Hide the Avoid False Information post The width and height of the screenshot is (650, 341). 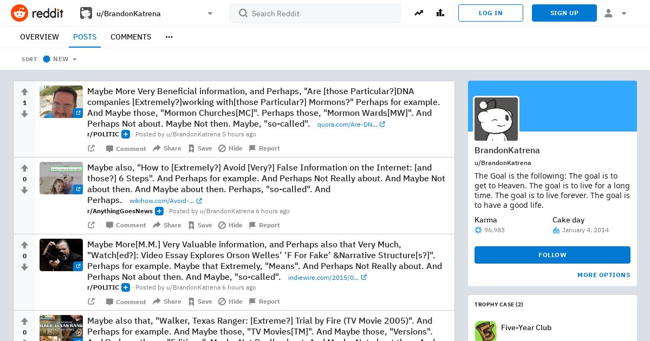pyautogui.click(x=230, y=225)
